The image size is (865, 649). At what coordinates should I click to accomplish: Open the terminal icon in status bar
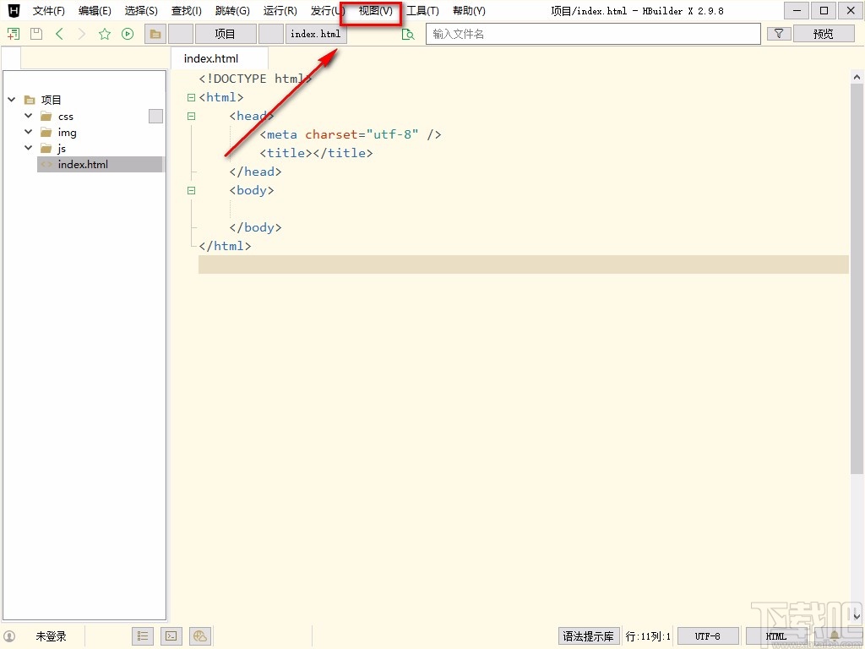click(x=171, y=636)
